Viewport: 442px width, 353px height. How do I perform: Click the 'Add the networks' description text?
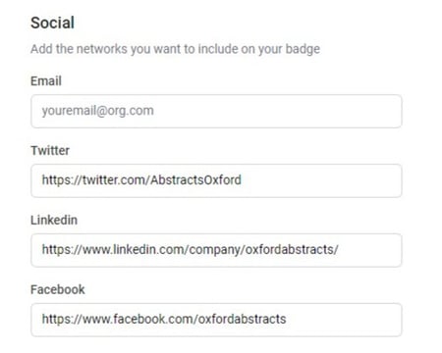point(175,49)
